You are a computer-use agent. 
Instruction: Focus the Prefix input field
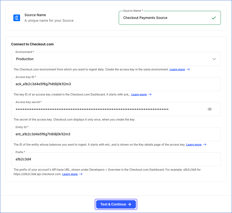tap(116, 159)
